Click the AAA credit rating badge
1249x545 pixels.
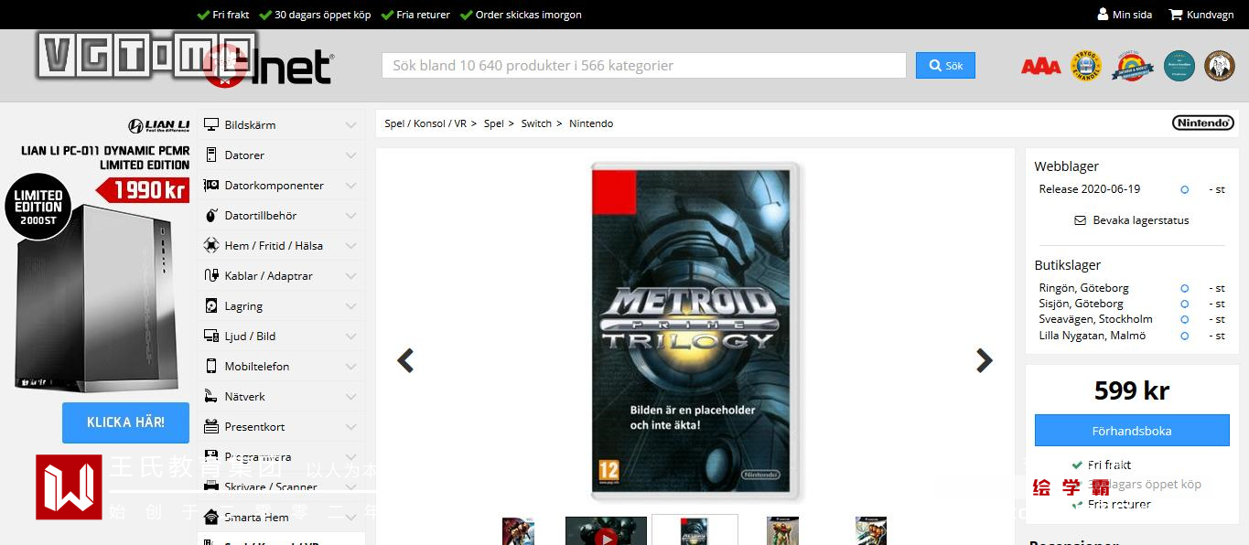pyautogui.click(x=1041, y=66)
